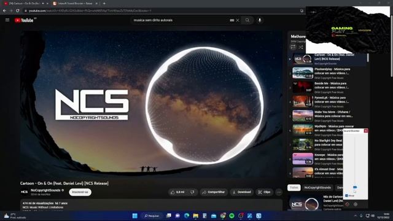Click the Clipe button

tap(264, 192)
